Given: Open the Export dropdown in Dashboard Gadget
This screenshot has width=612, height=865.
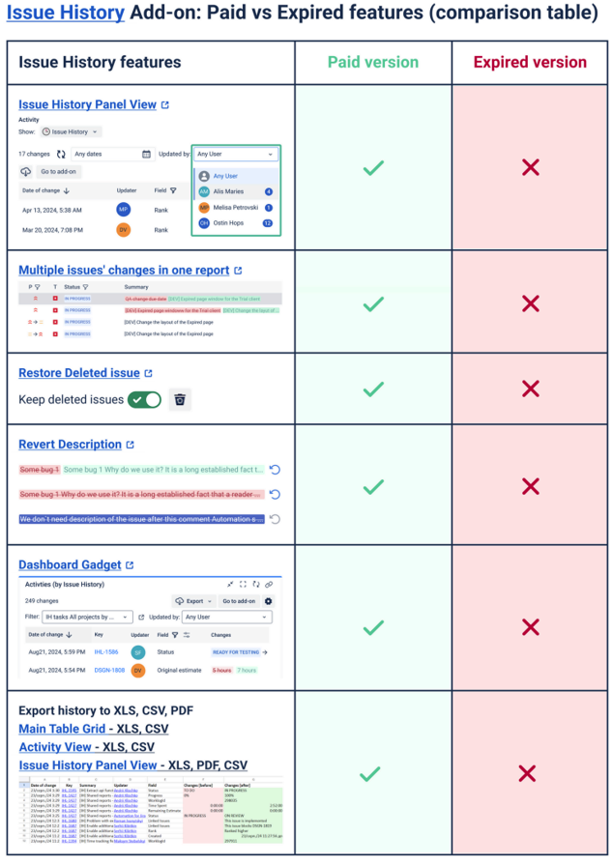Looking at the screenshot, I should pos(192,601).
